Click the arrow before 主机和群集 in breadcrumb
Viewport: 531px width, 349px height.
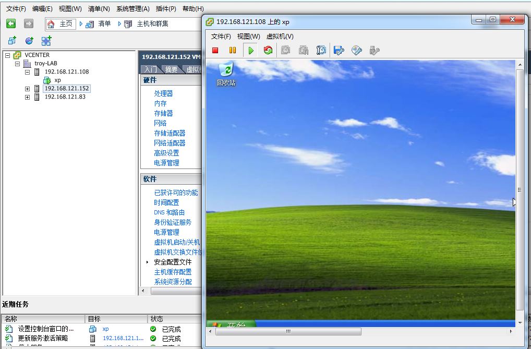[x=119, y=23]
